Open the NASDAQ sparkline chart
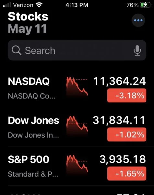 pos(77,87)
